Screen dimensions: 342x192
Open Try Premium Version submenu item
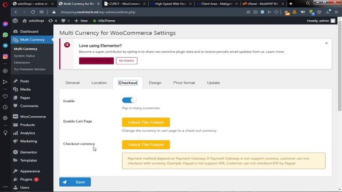click(30, 69)
